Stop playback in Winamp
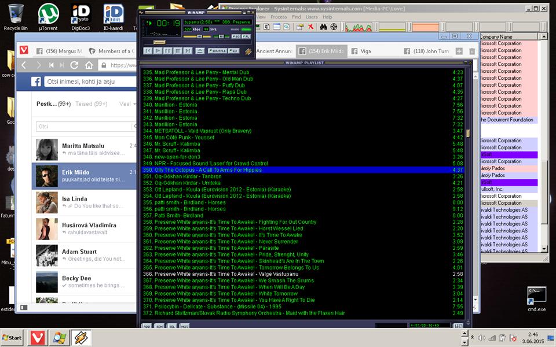 178,51
